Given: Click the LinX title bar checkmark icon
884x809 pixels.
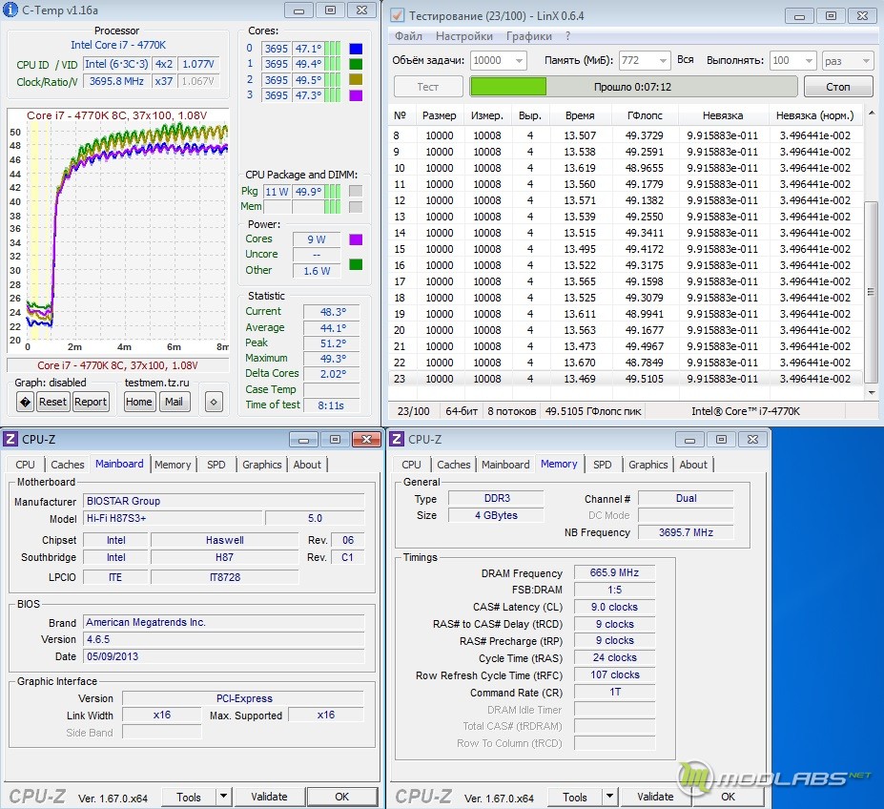Looking at the screenshot, I should [397, 15].
